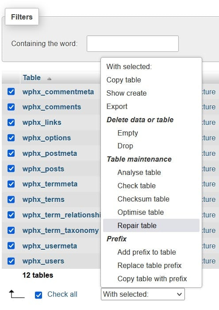Screen dimensions: 219x310
Task: Deselect the wphx_termmeta checkbox
Action: point(11,184)
